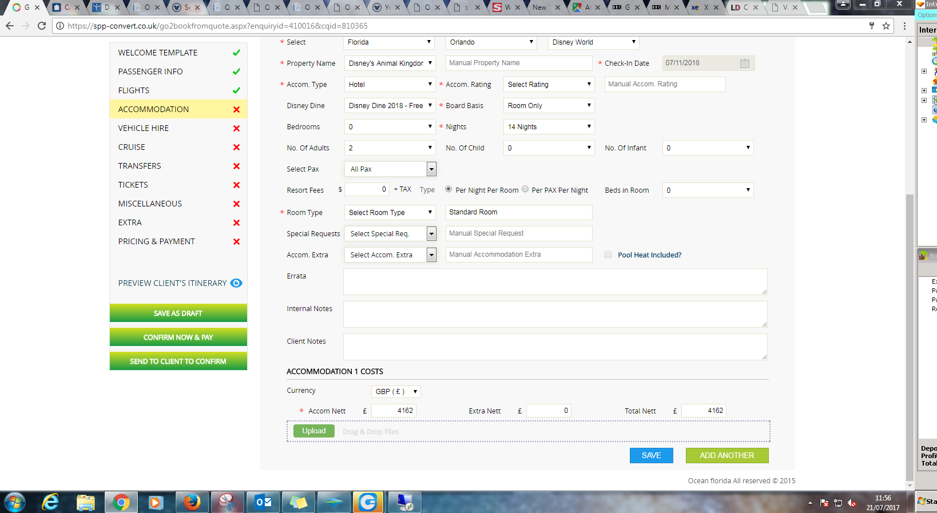This screenshot has width=937, height=513.
Task: Open the Chrome menu (three dots)
Action: click(904, 26)
